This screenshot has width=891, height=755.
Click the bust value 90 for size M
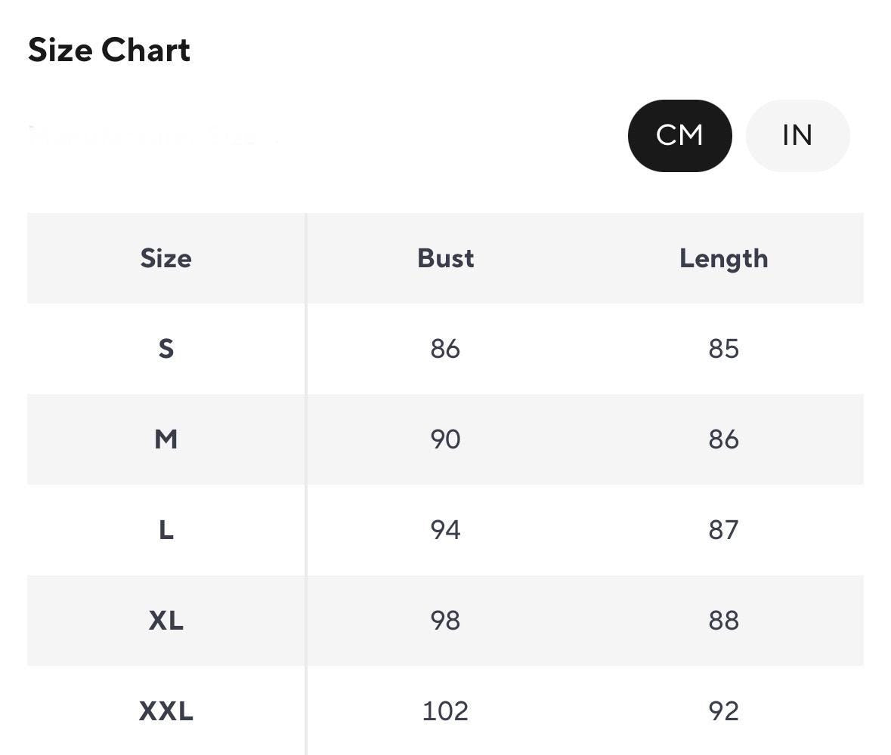[x=445, y=439]
